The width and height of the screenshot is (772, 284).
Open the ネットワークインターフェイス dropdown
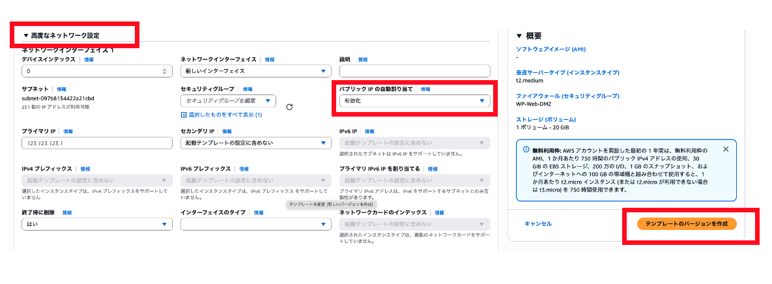pyautogui.click(x=255, y=72)
